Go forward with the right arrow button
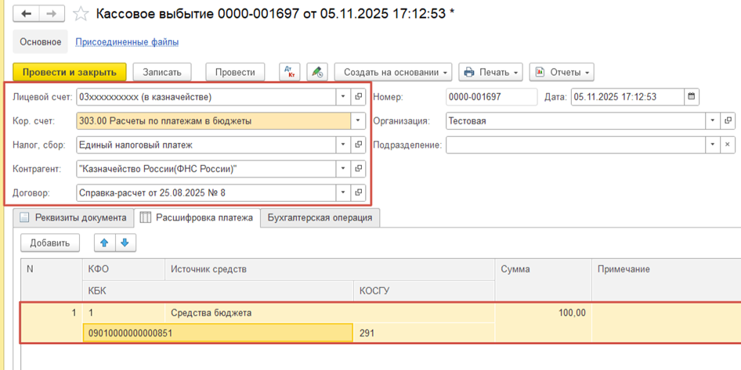This screenshot has width=741, height=370. tap(52, 13)
